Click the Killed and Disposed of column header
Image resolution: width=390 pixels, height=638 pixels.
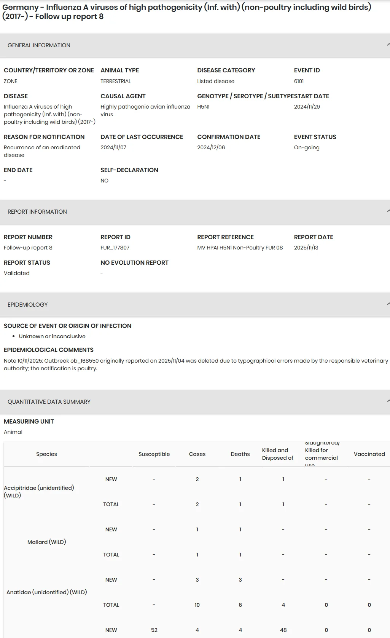pyautogui.click(x=278, y=454)
